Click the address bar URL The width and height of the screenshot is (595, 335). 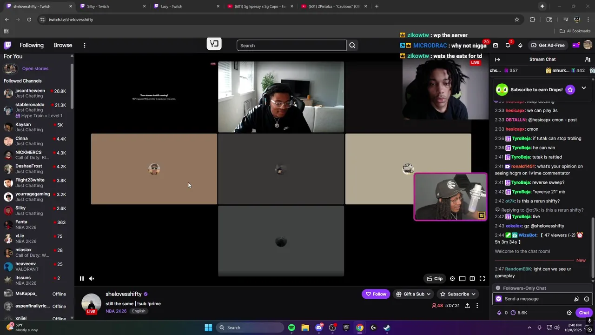[x=71, y=20]
